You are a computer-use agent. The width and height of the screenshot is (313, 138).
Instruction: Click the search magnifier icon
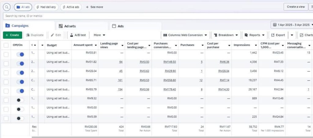7,7
